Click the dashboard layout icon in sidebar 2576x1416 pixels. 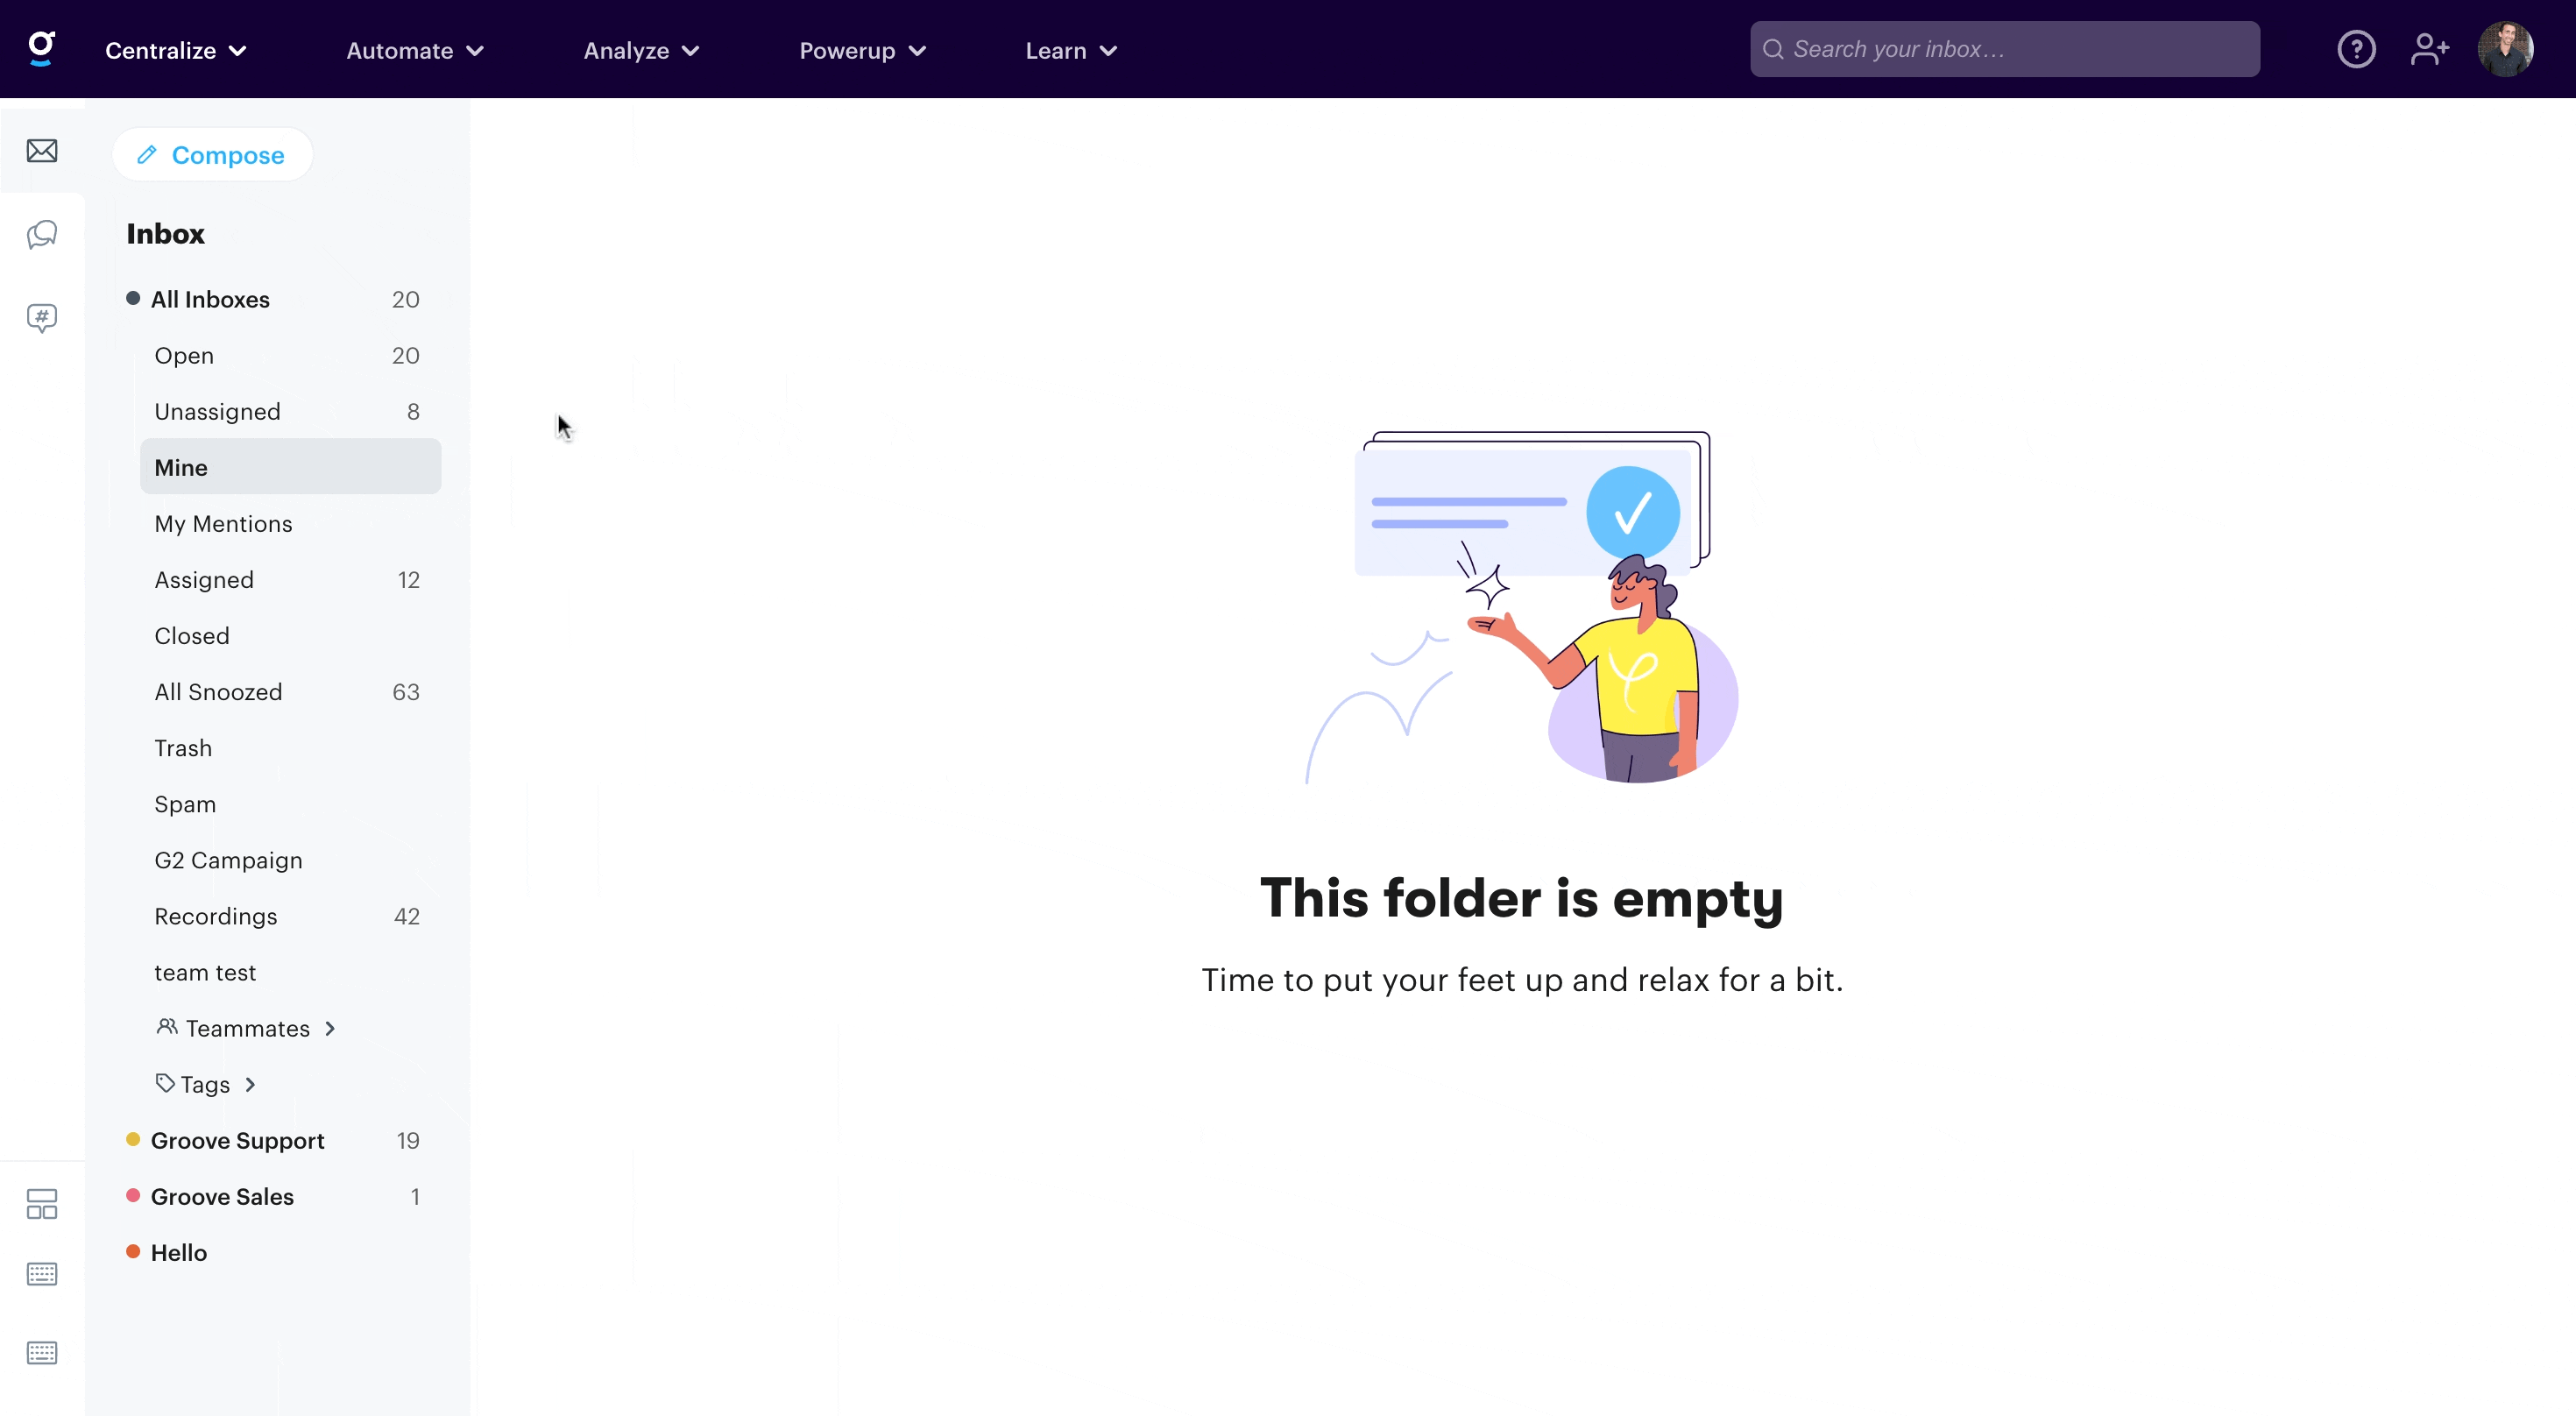[42, 1203]
